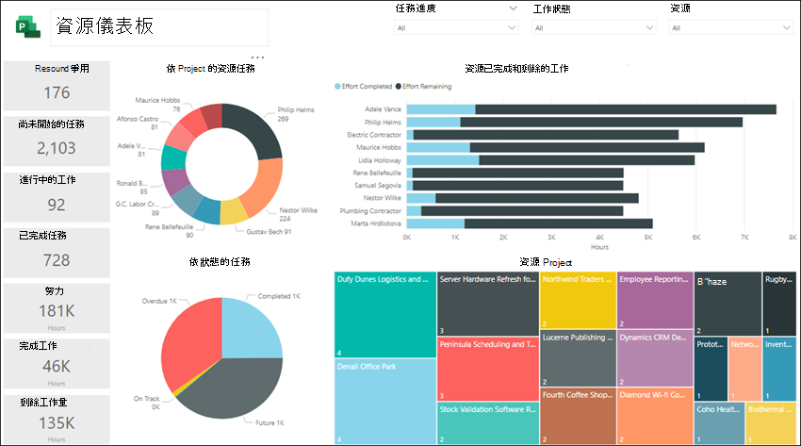Screen dimensions: 801x446
Task: Select Lucerne Publishing treemap tile
Action: (578, 358)
